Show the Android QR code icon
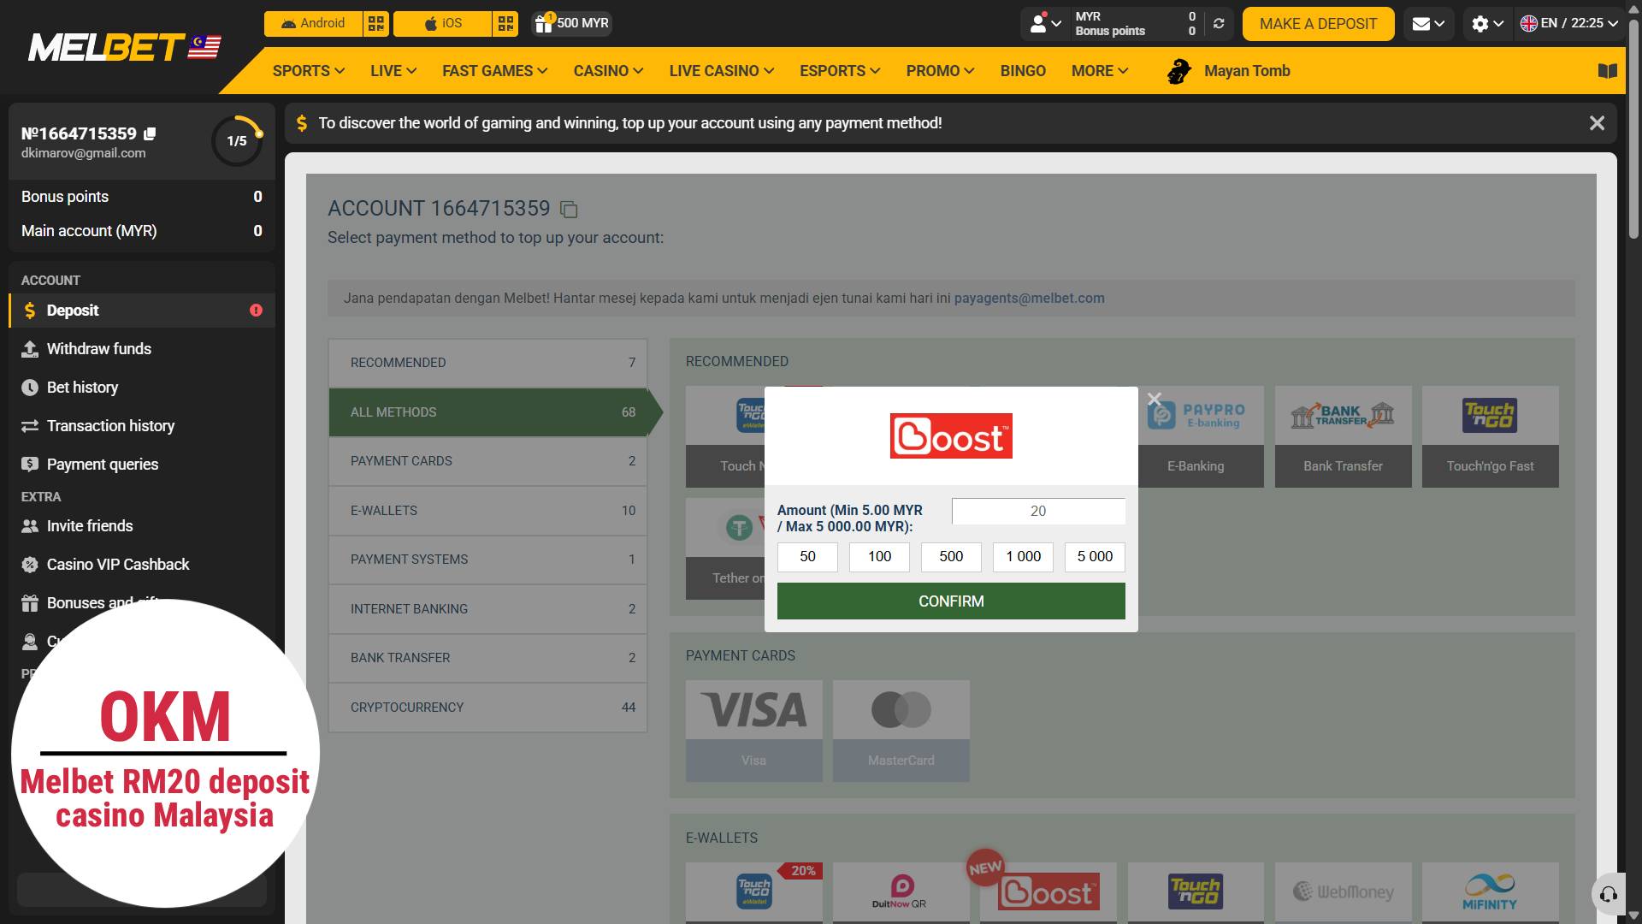 376,23
